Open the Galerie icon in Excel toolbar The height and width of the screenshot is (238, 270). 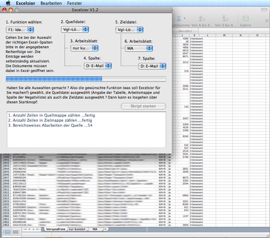[x=246, y=18]
